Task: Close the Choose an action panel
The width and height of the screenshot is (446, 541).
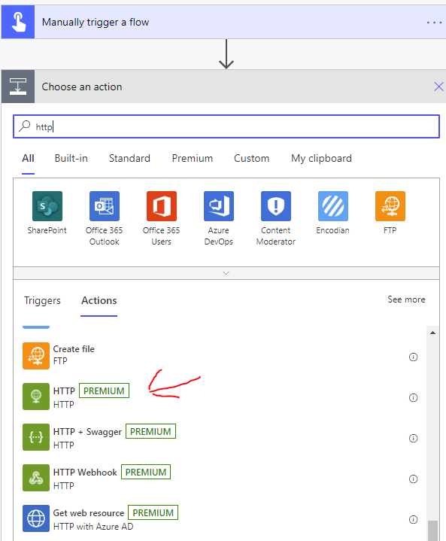Action: [438, 87]
